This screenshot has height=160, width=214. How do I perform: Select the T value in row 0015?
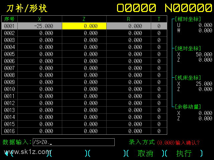(159, 124)
